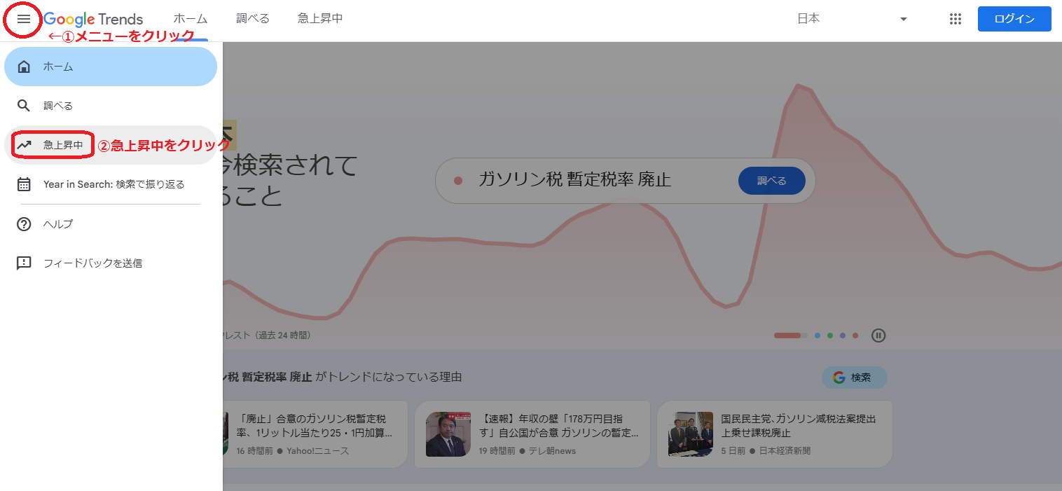
Task: Select the second carousel dot
Action: [x=817, y=336]
